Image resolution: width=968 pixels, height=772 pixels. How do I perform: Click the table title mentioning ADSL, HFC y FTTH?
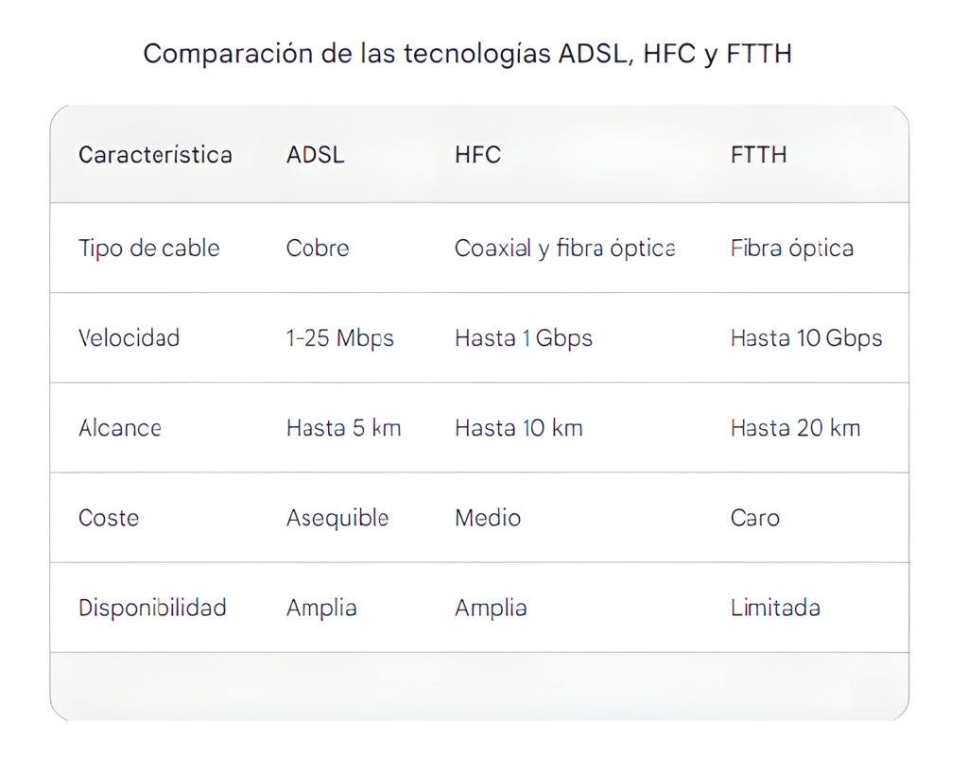467,54
